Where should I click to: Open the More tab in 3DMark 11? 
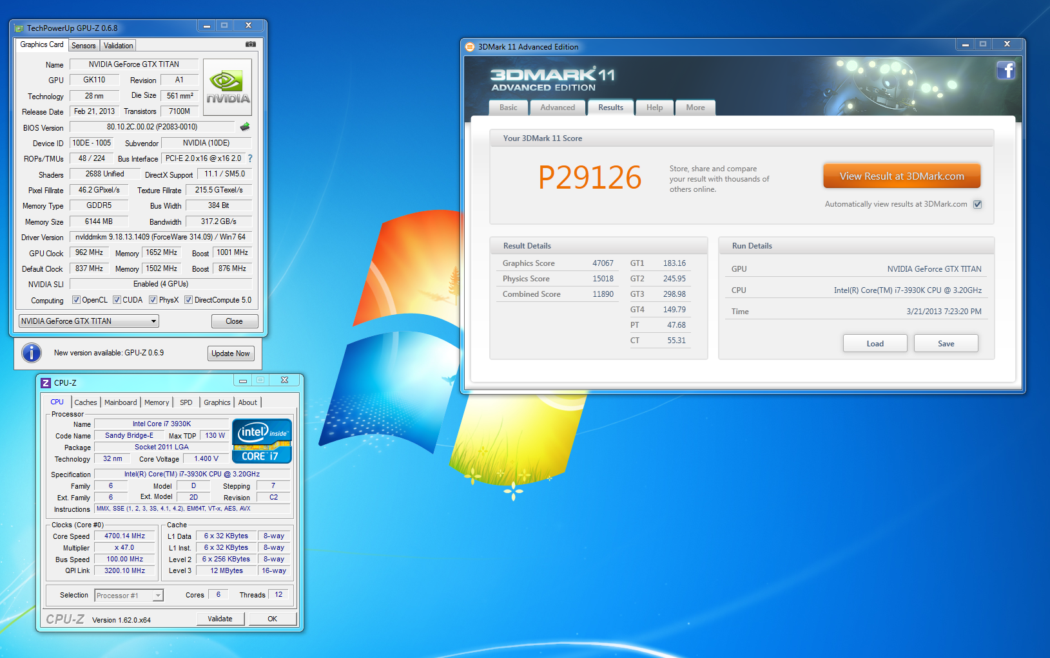click(695, 108)
